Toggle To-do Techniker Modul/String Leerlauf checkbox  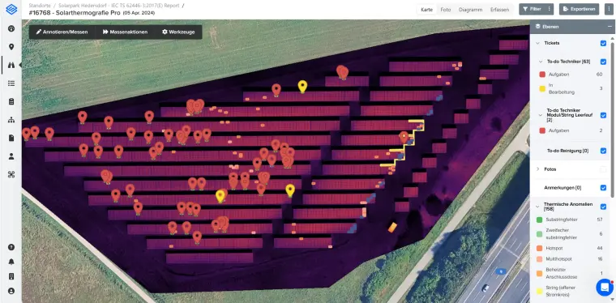603,115
